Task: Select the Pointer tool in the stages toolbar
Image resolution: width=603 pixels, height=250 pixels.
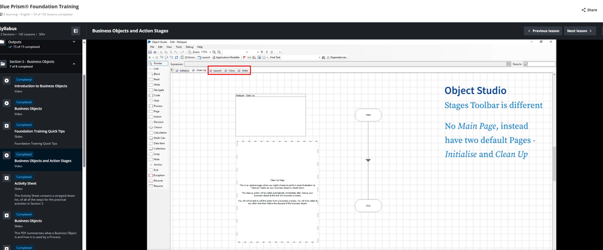Action: tap(158, 63)
